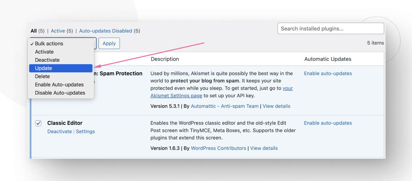The image size is (412, 181).
Task: Select the checked Bulk actions default option
Action: tap(49, 44)
